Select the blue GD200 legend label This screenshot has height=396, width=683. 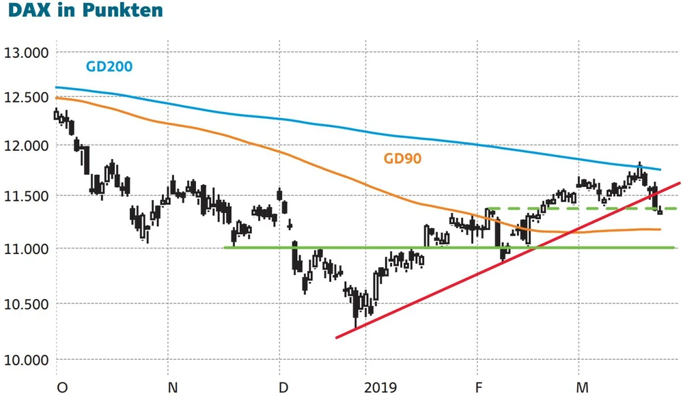[x=109, y=67]
